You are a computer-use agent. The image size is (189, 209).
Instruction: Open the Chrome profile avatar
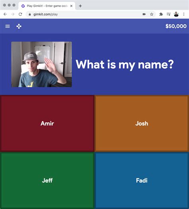[x=176, y=14]
